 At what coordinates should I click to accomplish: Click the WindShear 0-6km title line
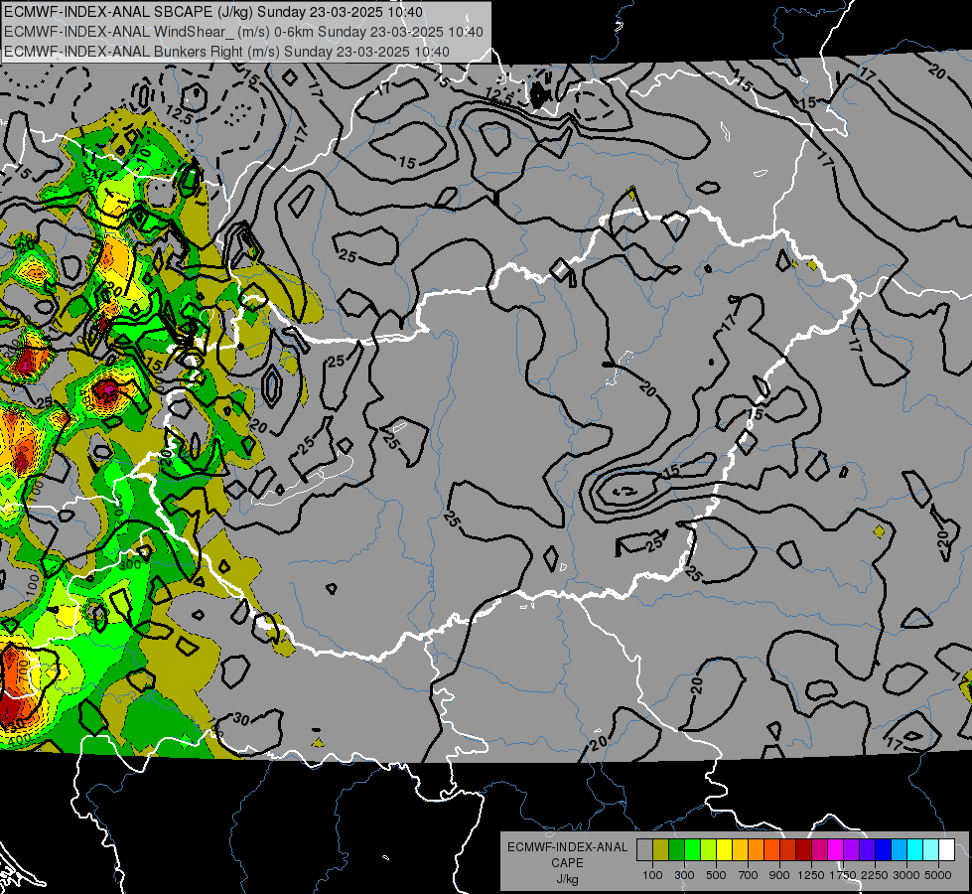tap(243, 32)
